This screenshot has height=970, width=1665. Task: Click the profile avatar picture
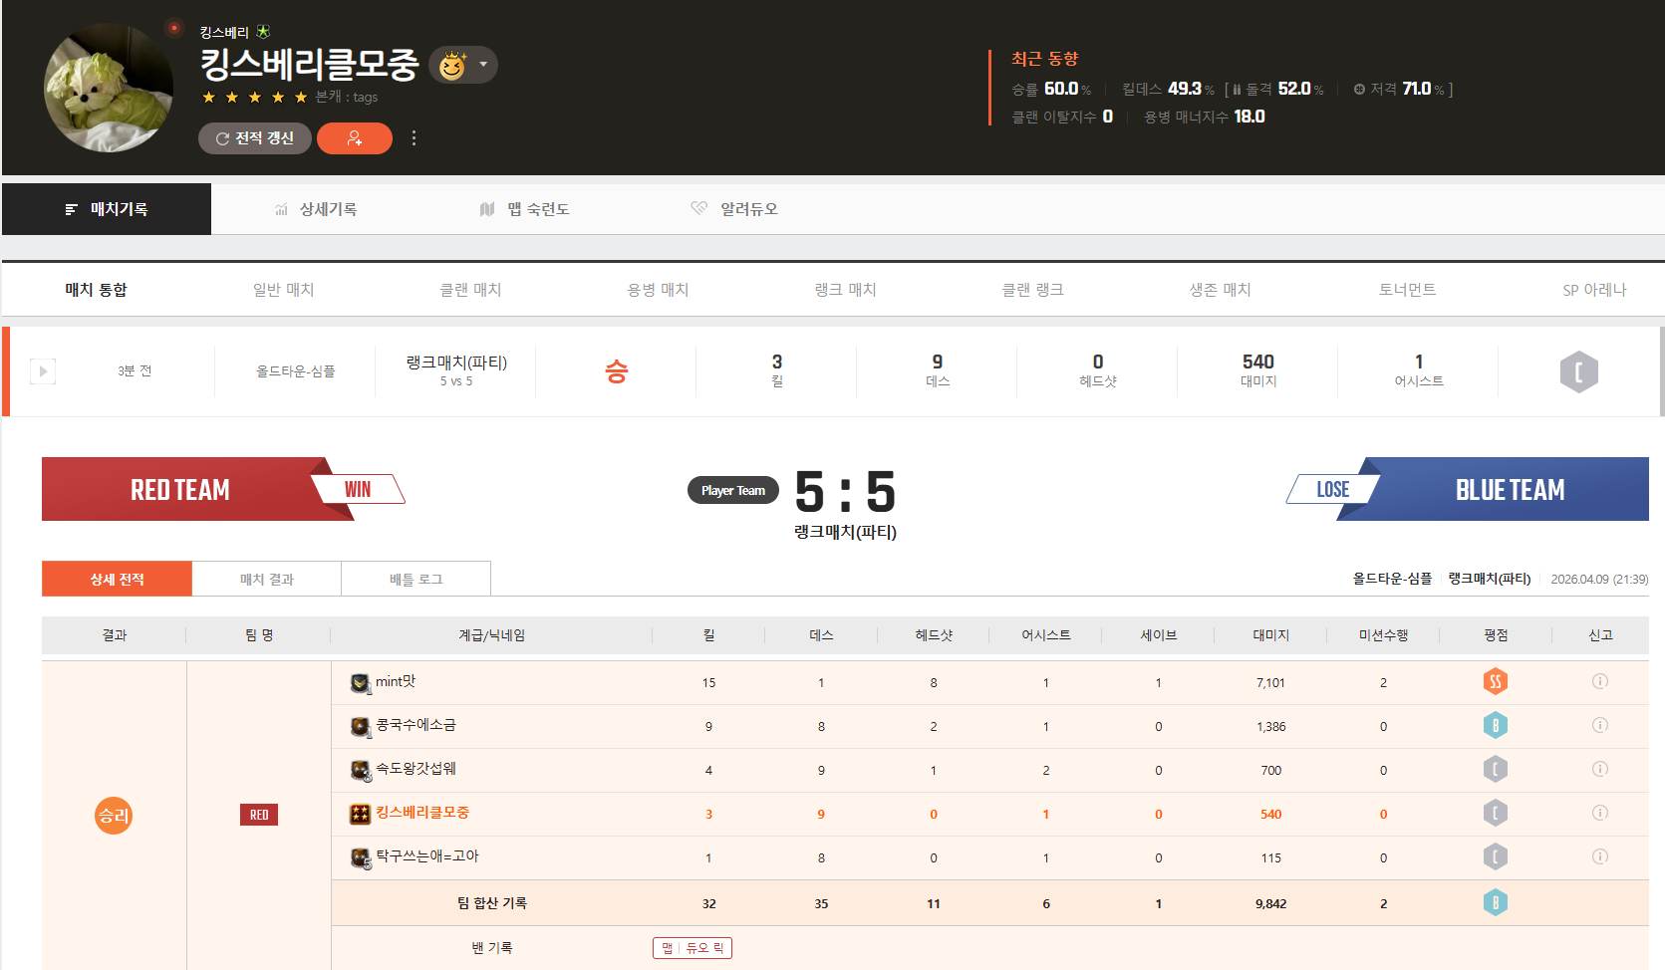click(109, 88)
